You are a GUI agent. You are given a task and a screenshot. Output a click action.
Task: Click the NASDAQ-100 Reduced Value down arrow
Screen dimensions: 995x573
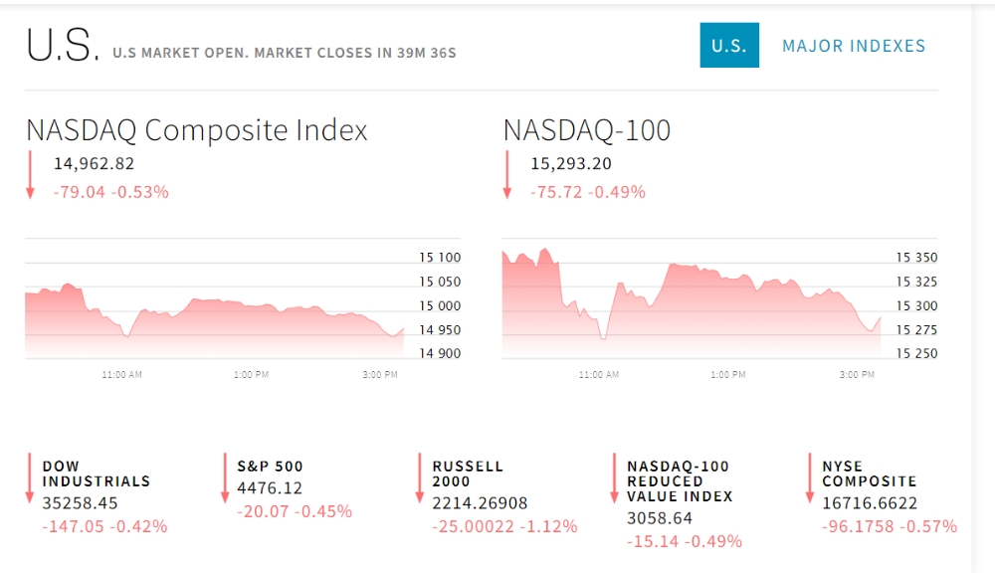(614, 477)
